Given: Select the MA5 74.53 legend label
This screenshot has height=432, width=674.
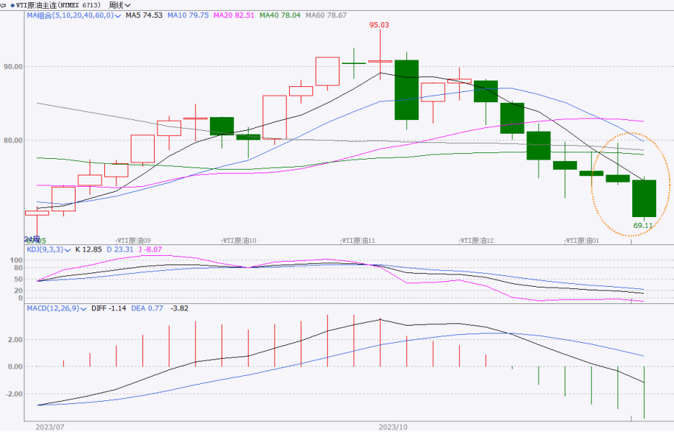Looking at the screenshot, I should pos(144,14).
